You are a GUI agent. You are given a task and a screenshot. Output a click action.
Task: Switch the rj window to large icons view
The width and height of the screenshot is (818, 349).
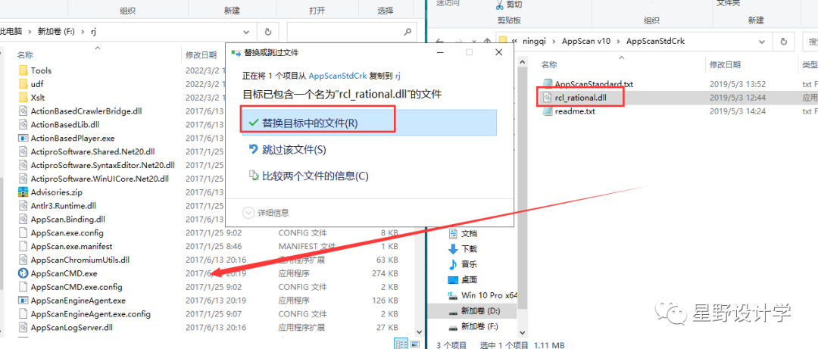point(415,344)
